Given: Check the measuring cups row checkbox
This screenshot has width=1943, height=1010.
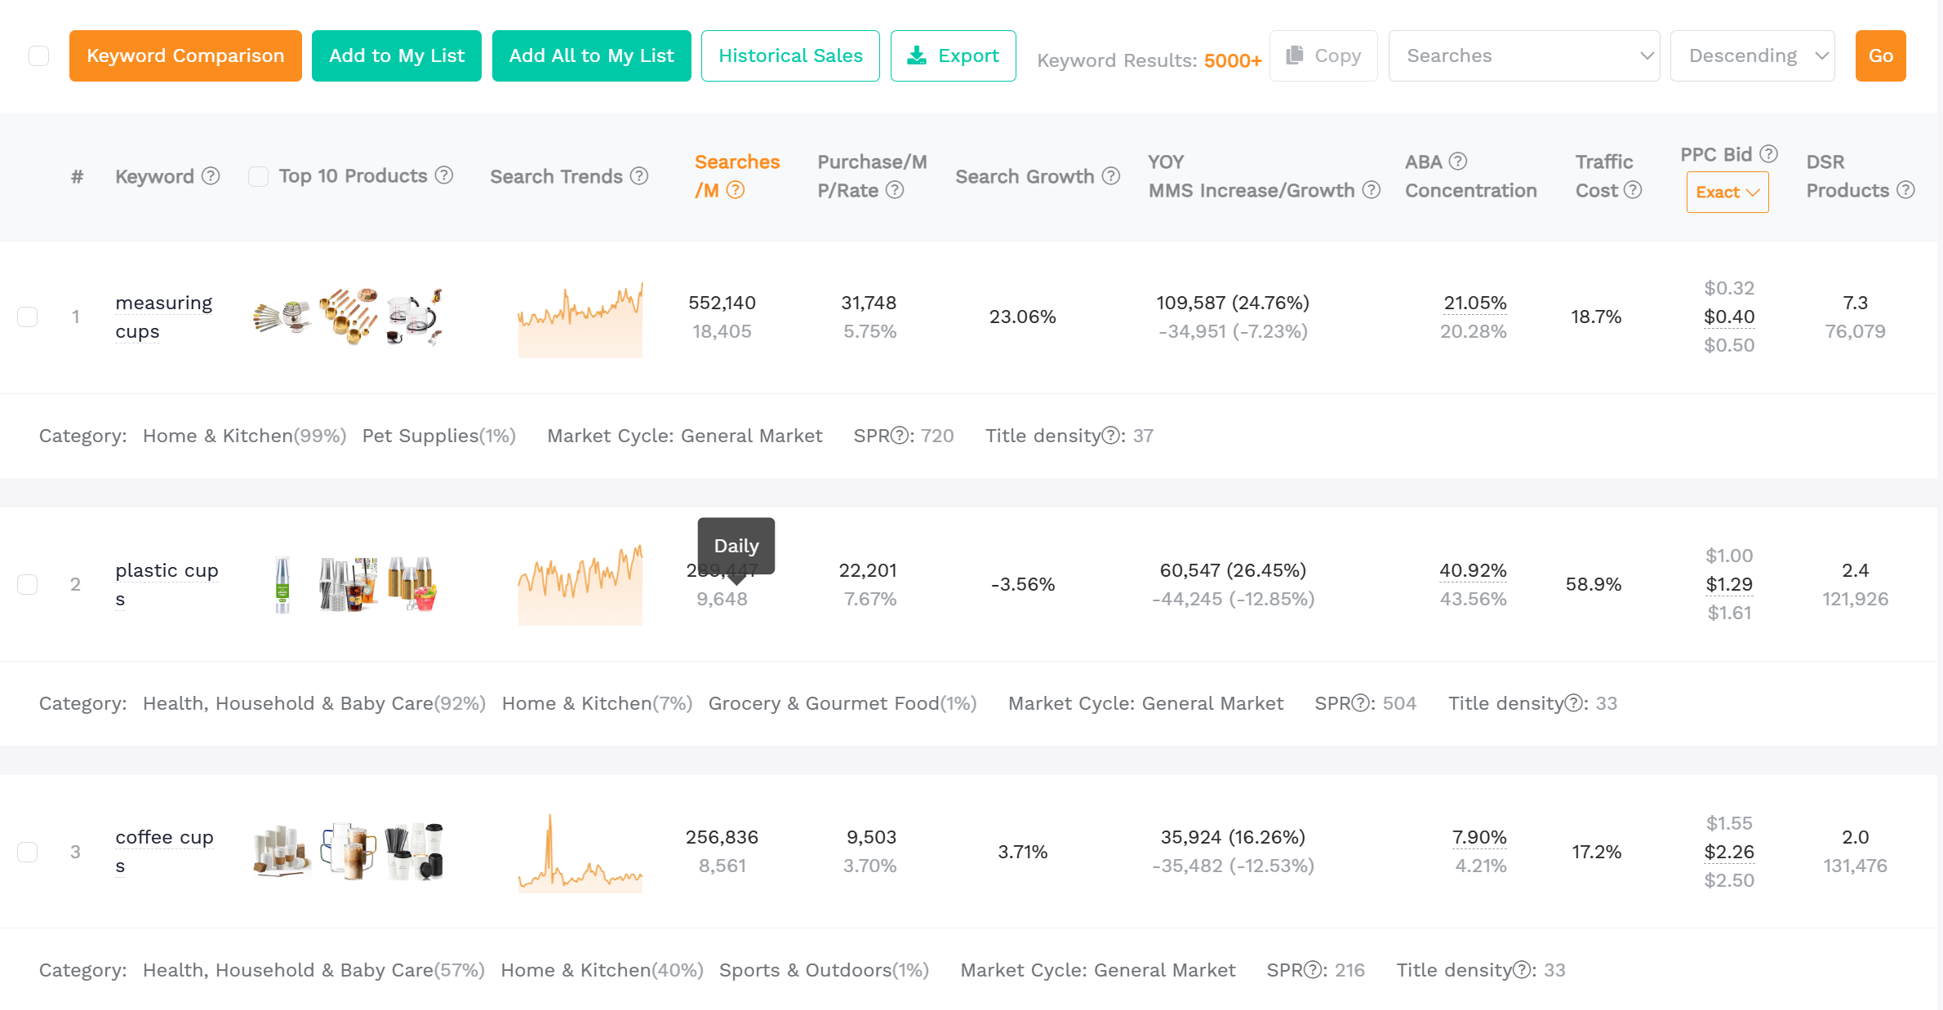Looking at the screenshot, I should coord(27,317).
